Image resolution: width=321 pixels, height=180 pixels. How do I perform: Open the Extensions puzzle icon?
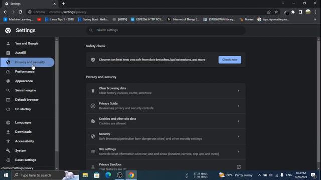click(293, 12)
